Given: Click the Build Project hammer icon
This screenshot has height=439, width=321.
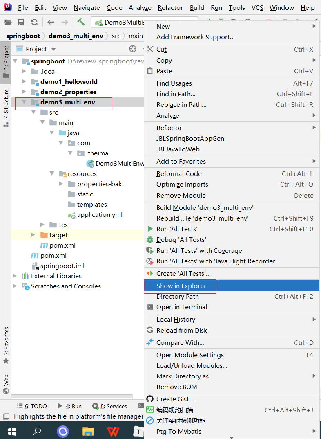Looking at the screenshot, I should (x=81, y=23).
